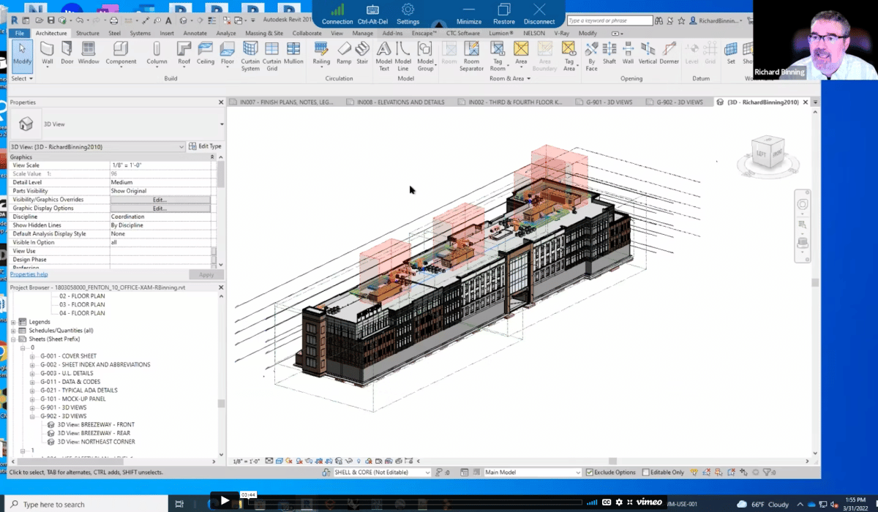Screen dimensions: 878x512
Task: Collapse the G-902 - 3D VIEWS sheet node
Action: (x=32, y=416)
